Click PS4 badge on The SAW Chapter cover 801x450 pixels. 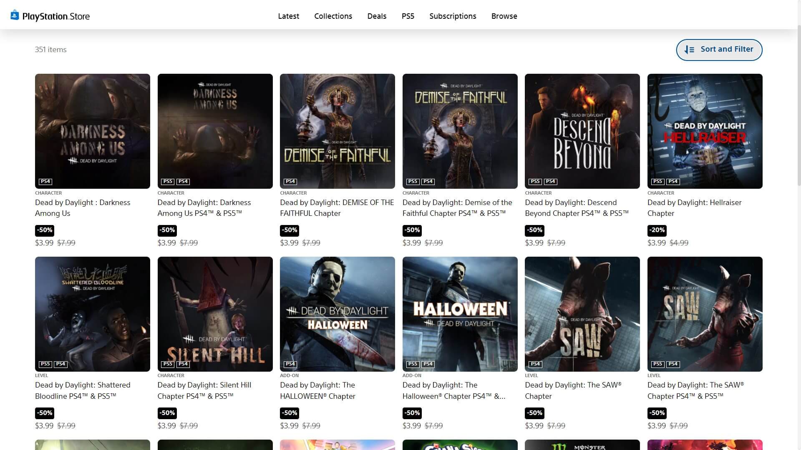click(535, 364)
